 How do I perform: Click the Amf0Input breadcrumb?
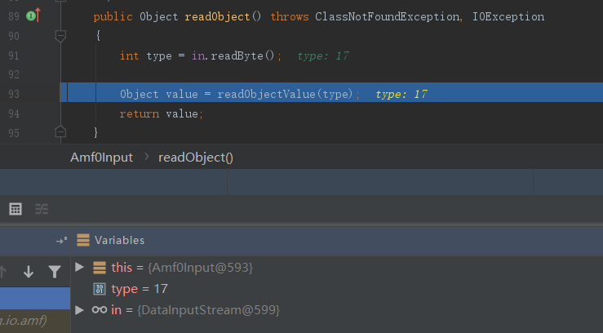[x=101, y=157]
